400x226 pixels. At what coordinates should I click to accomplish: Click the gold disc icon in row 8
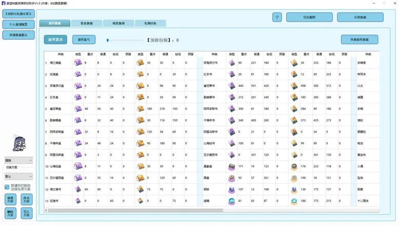click(141, 143)
